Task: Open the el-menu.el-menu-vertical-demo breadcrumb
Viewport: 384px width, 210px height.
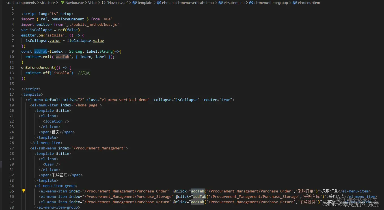Action: click(x=185, y=3)
